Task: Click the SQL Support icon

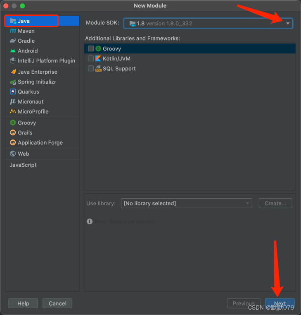Action: [98, 68]
